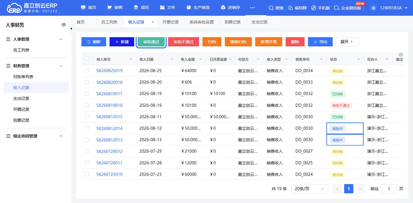Click the 新建 button
Image resolution: width=413 pixels, height=203 pixels.
coord(122,42)
